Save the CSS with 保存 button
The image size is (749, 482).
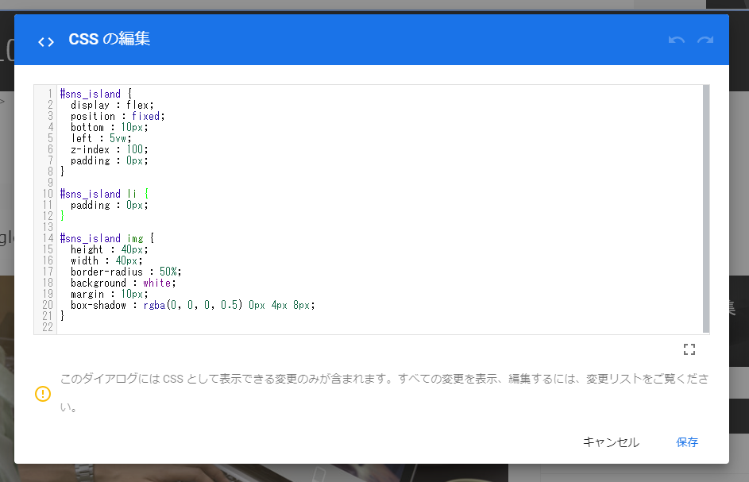[x=687, y=442]
